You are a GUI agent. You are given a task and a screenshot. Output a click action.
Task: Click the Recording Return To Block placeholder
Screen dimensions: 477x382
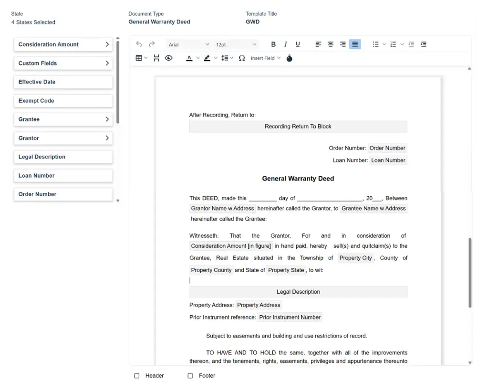pos(298,127)
